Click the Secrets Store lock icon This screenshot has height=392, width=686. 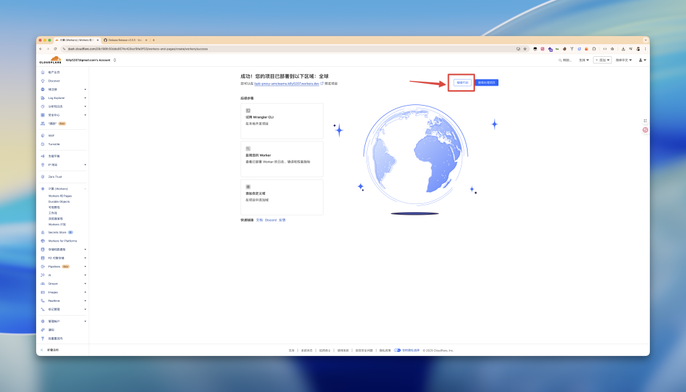pyautogui.click(x=42, y=232)
